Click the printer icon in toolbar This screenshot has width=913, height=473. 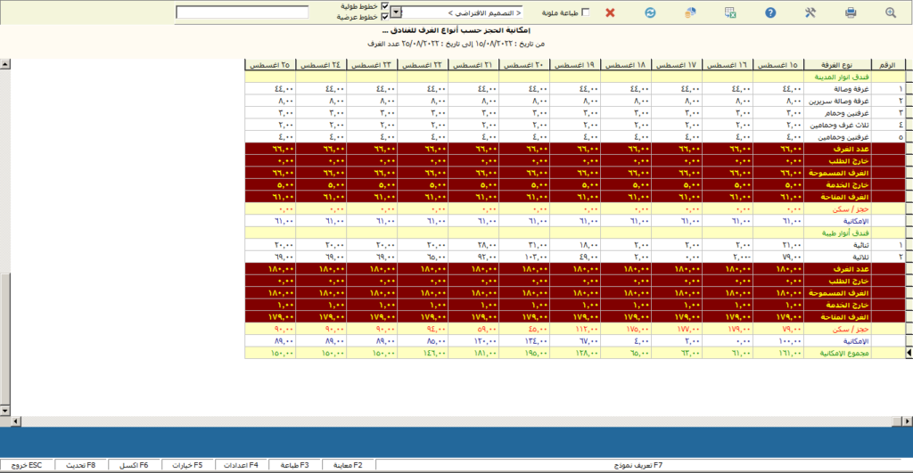[x=851, y=12]
